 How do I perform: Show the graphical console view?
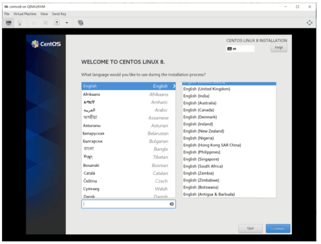(x=8, y=23)
